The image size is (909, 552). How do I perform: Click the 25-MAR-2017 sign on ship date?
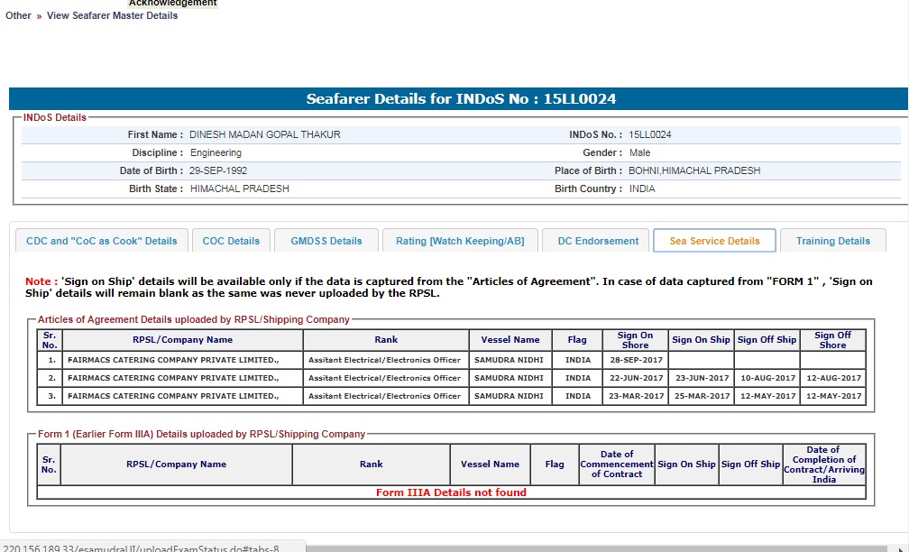tap(701, 396)
